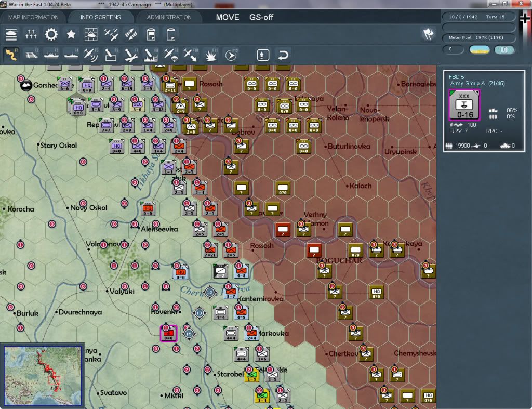Switch to the ADMINISTRATION tab

pos(169,17)
